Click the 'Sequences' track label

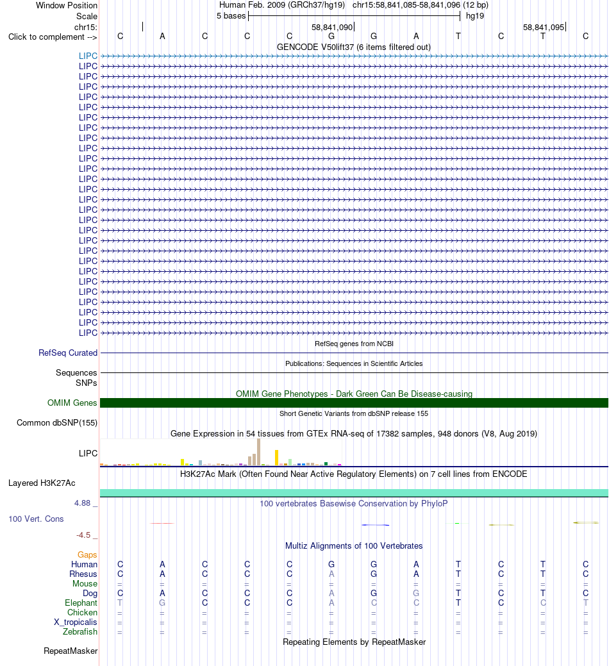(x=76, y=373)
